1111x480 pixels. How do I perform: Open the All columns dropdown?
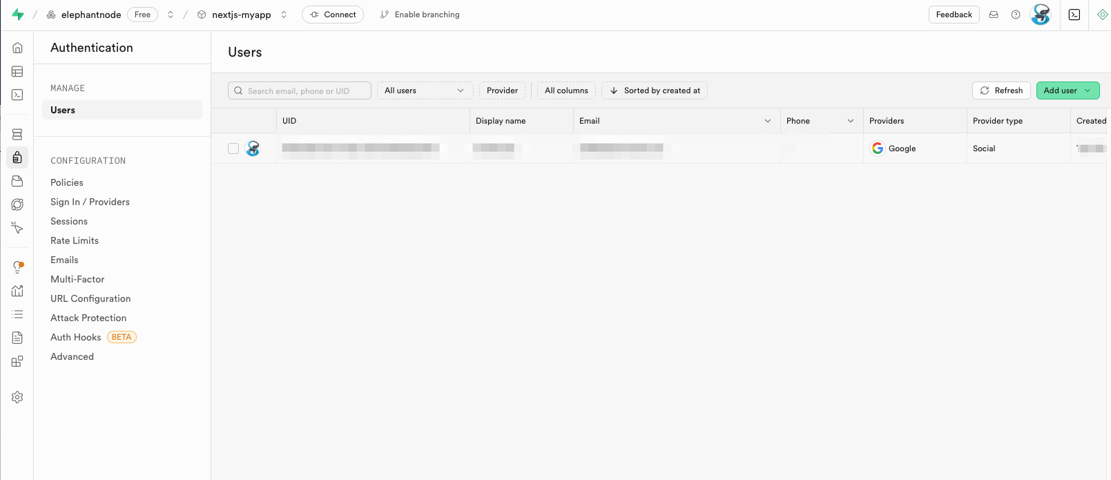coord(566,90)
